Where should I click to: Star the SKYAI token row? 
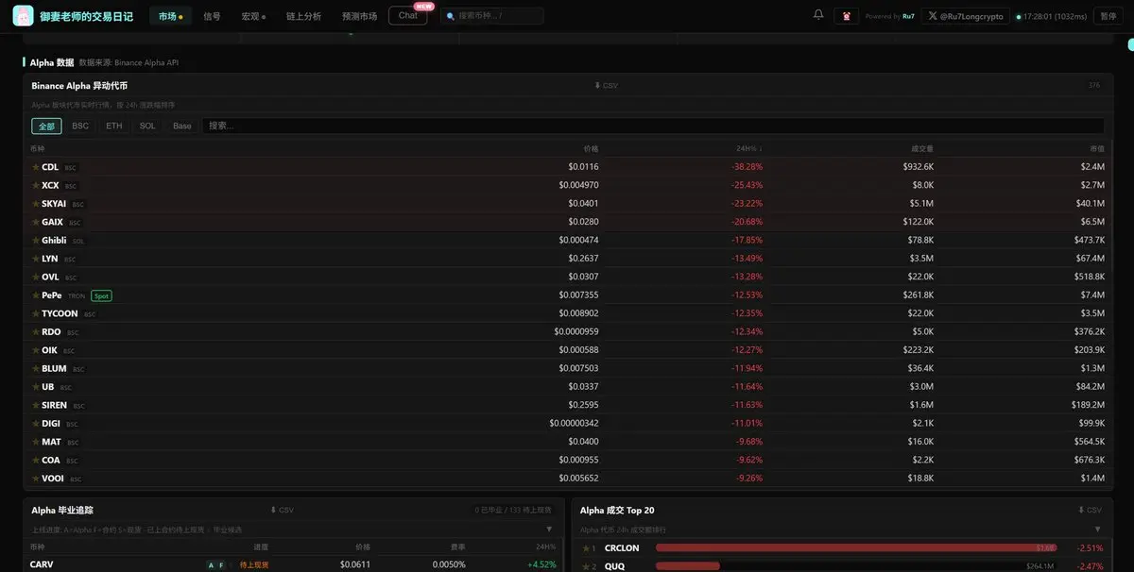36,204
